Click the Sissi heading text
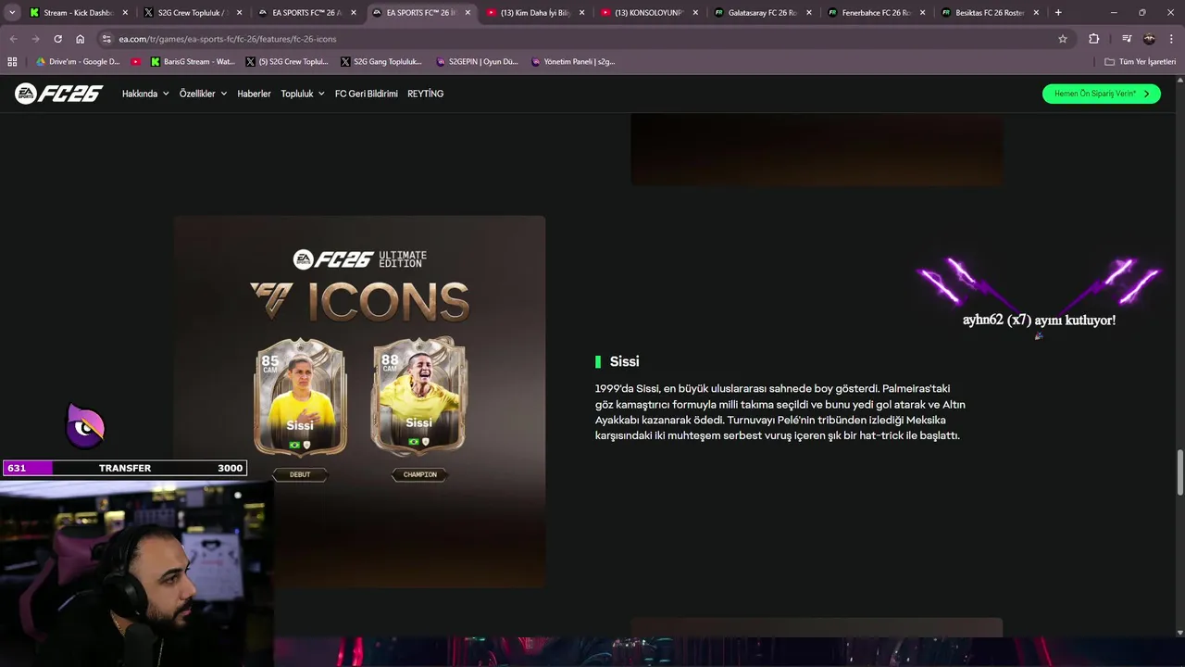This screenshot has height=667, width=1185. pos(624,361)
